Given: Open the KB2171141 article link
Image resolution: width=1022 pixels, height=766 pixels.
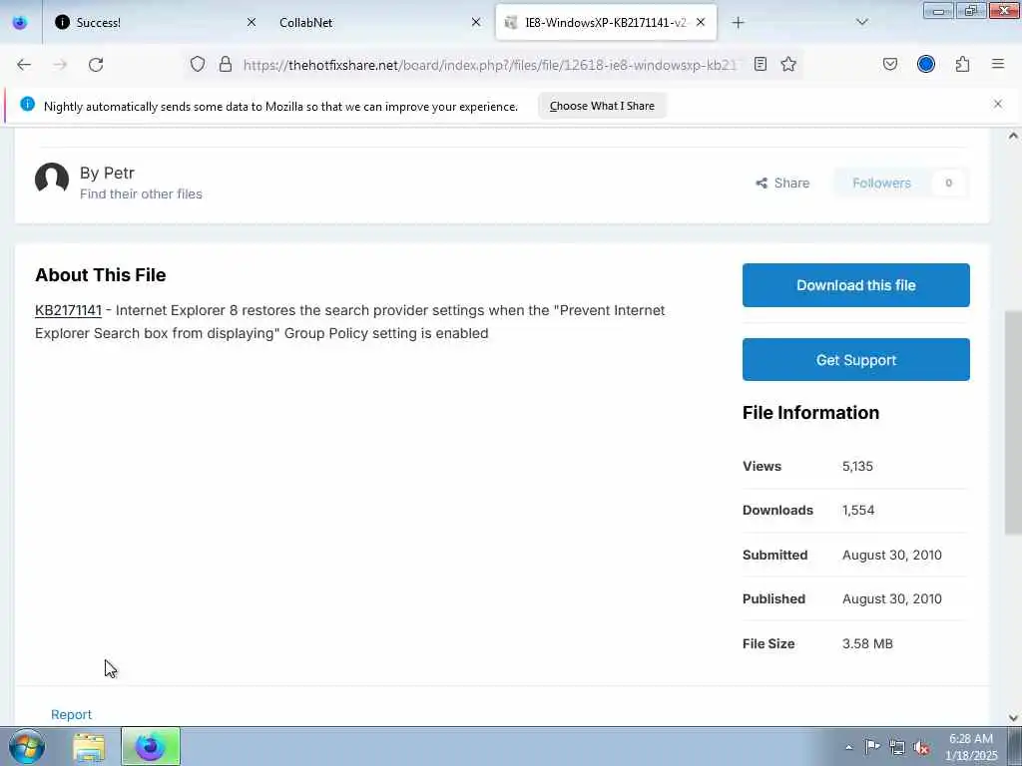Looking at the screenshot, I should (x=68, y=310).
